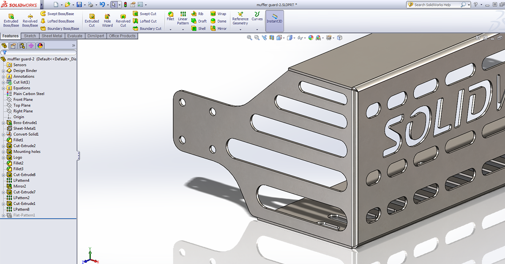
Task: Open the display style dropdown
Action: 294,37
